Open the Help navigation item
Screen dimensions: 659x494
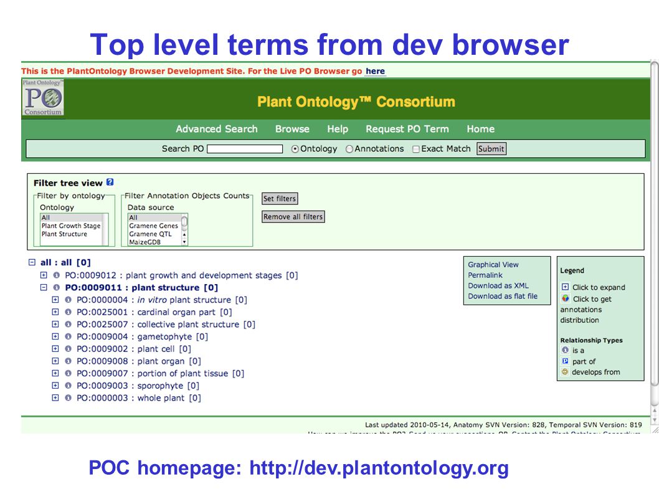tap(338, 129)
